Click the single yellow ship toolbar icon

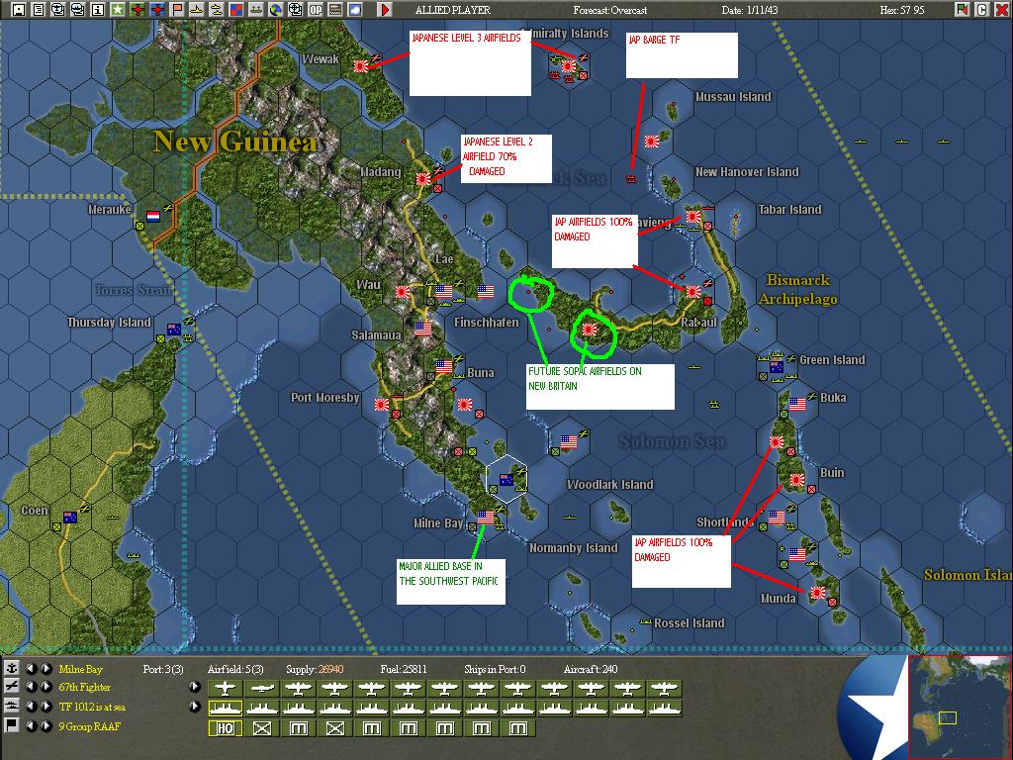197,9
